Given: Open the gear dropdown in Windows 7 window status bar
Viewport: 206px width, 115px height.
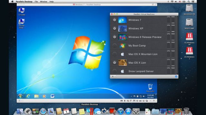Looking at the screenshot, I should (20, 101).
